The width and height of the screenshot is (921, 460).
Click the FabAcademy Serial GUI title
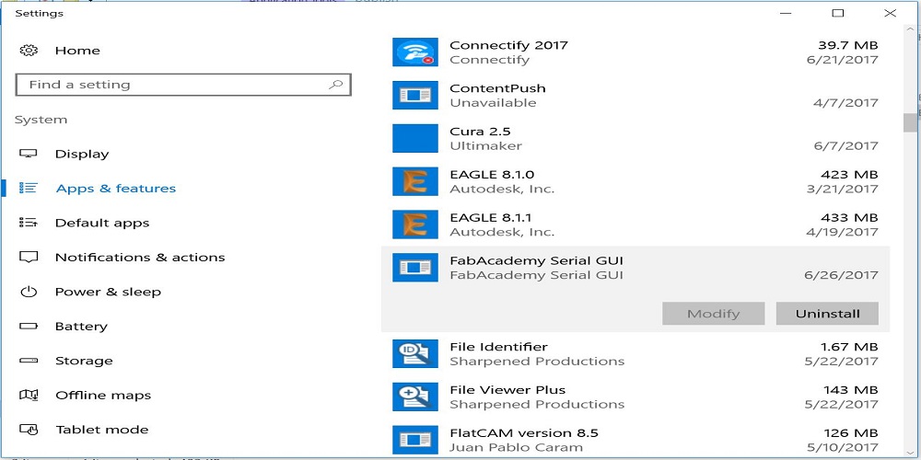point(536,260)
